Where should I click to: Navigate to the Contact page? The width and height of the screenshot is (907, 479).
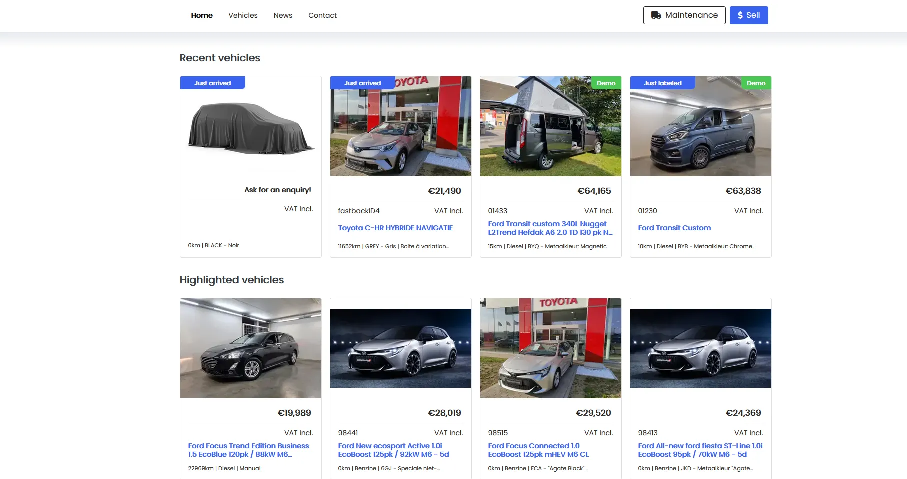(322, 15)
